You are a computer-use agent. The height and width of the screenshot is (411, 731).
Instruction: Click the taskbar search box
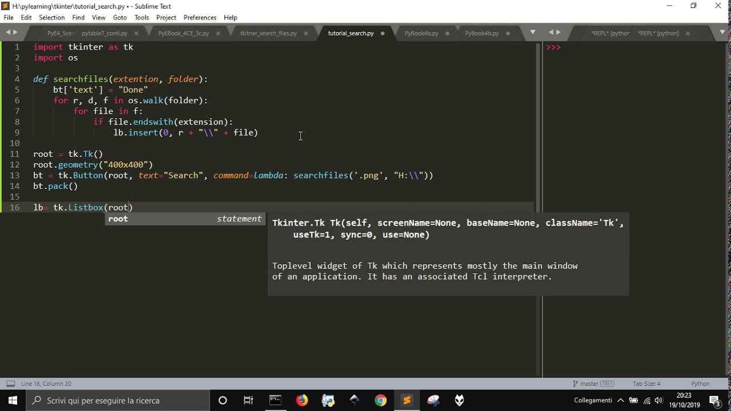(x=118, y=400)
